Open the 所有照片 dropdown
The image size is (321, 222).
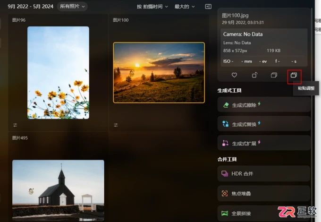coord(72,6)
